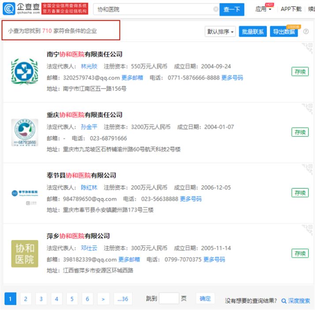Screen dimensions: 315x310
Task: Click phone number 023-68791666
Action: click(x=108, y=138)
